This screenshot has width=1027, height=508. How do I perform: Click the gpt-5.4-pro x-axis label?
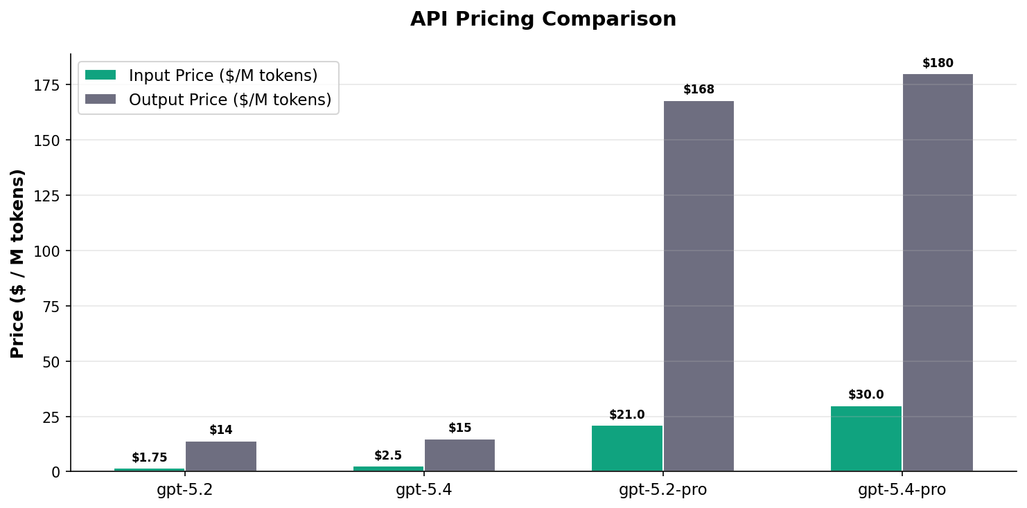902,490
